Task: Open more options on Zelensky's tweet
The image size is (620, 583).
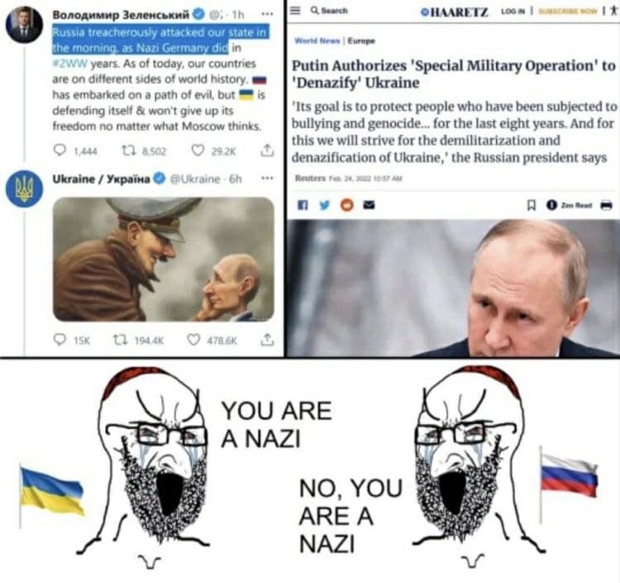Action: [x=267, y=14]
